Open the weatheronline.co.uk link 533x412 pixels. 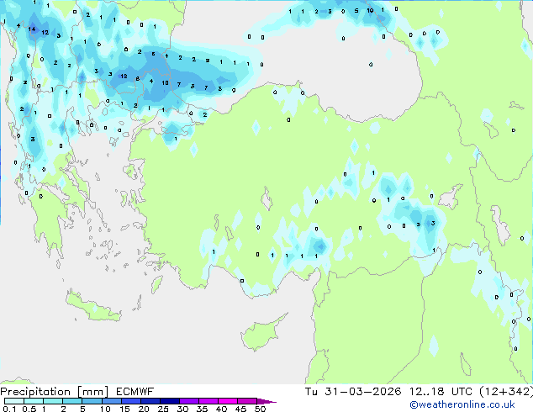pyautogui.click(x=462, y=404)
